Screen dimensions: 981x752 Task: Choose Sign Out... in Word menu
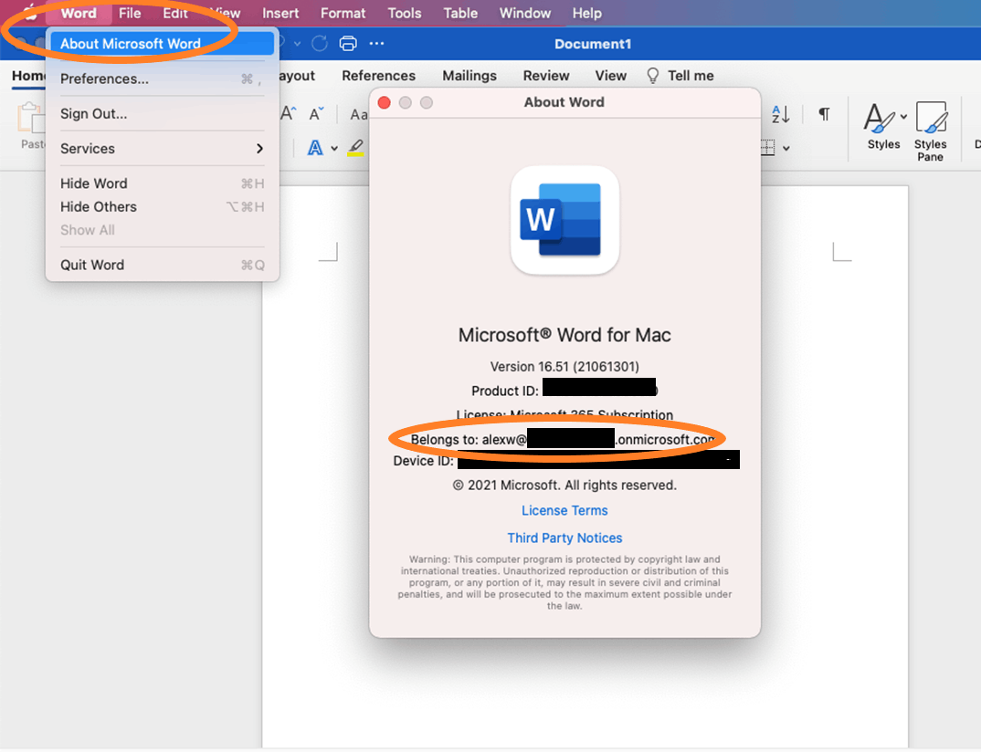(x=162, y=114)
